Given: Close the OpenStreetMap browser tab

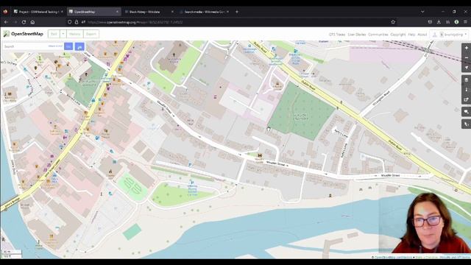Looking at the screenshot, I should pyautogui.click(x=117, y=12).
